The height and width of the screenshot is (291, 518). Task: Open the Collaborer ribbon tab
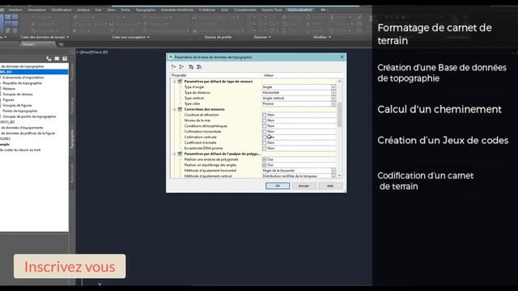click(207, 10)
